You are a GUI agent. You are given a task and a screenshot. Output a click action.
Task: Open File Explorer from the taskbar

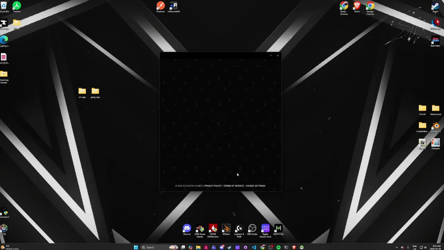click(x=198, y=247)
